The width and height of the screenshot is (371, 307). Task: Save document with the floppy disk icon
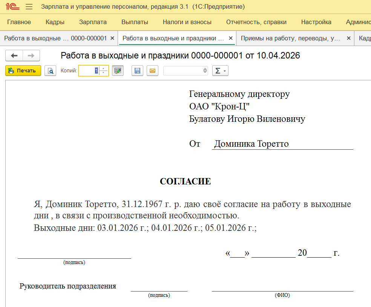[x=138, y=71]
